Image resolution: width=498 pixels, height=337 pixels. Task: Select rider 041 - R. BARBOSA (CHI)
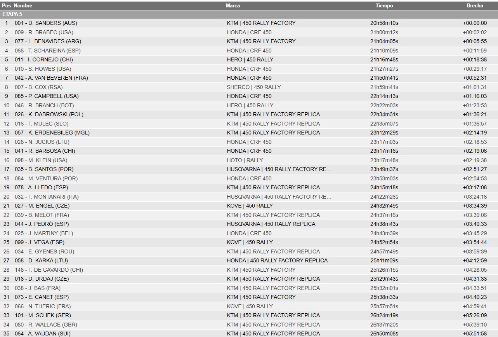pos(45,151)
